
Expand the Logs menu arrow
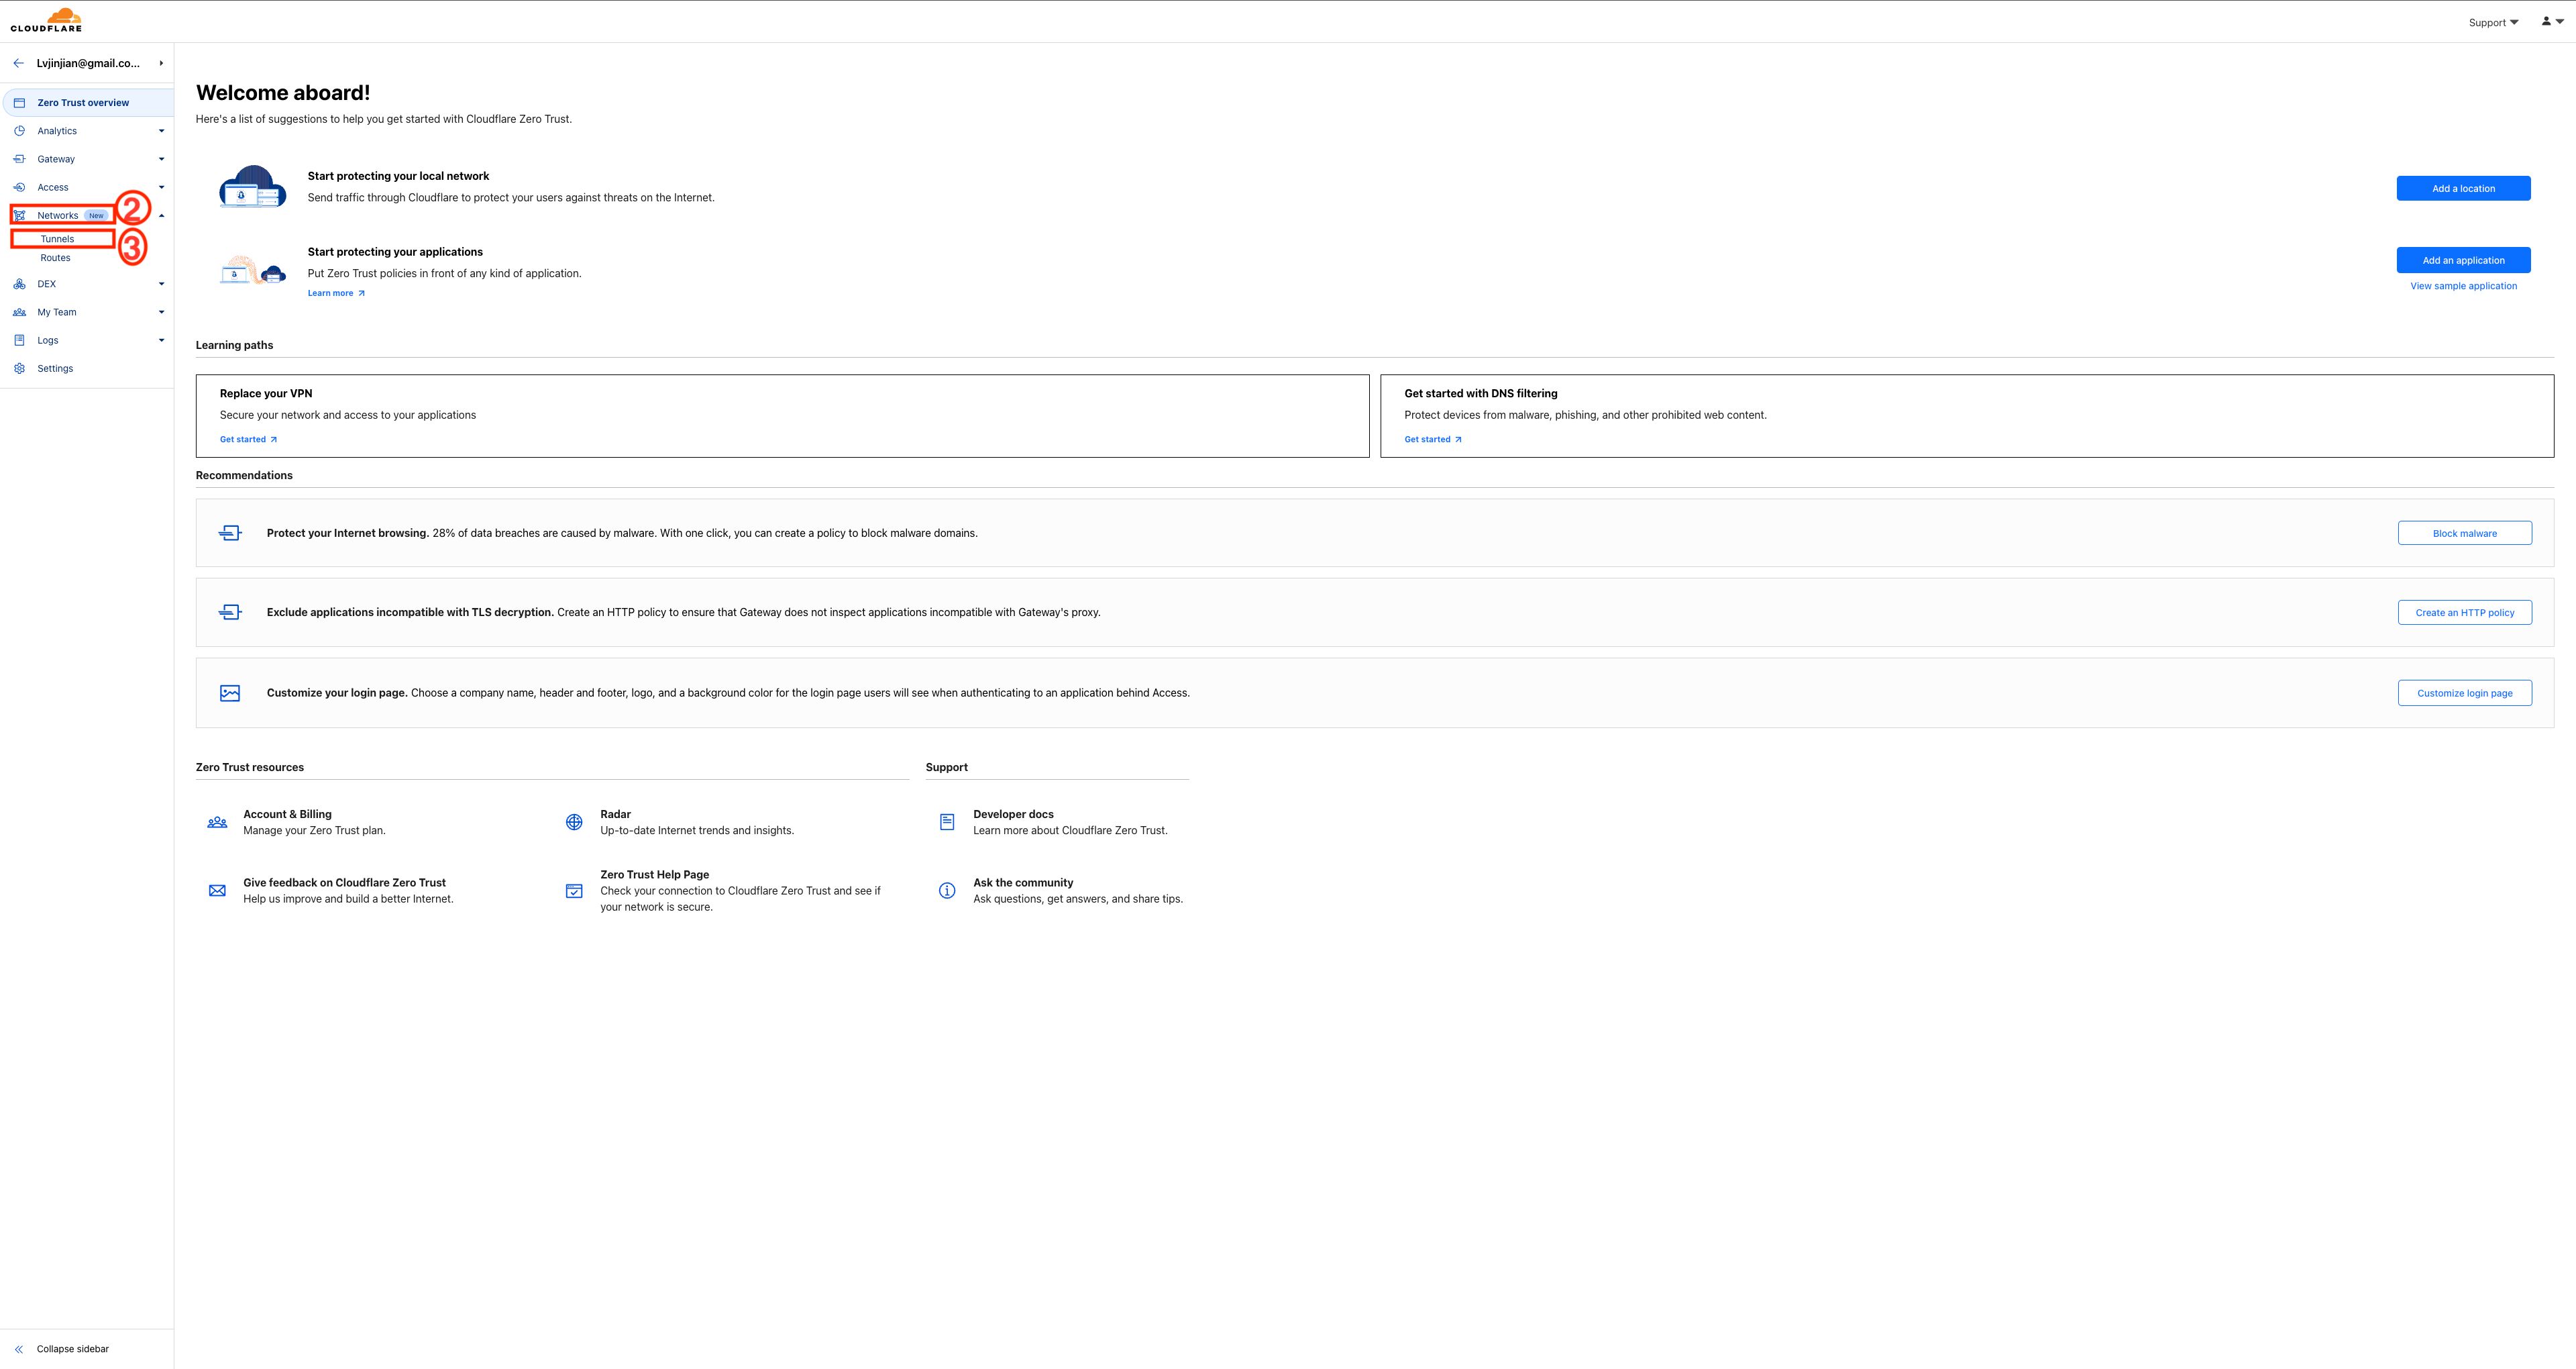pos(161,340)
